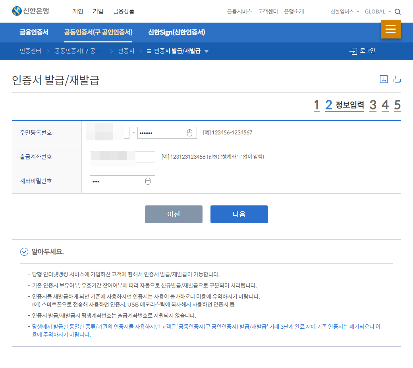The image size is (413, 368).
Task: Expand the 신한멤버스 dropdown
Action: [x=343, y=11]
